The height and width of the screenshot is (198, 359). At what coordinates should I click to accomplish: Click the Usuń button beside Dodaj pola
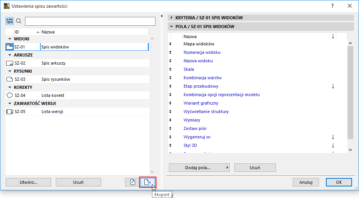255,168
